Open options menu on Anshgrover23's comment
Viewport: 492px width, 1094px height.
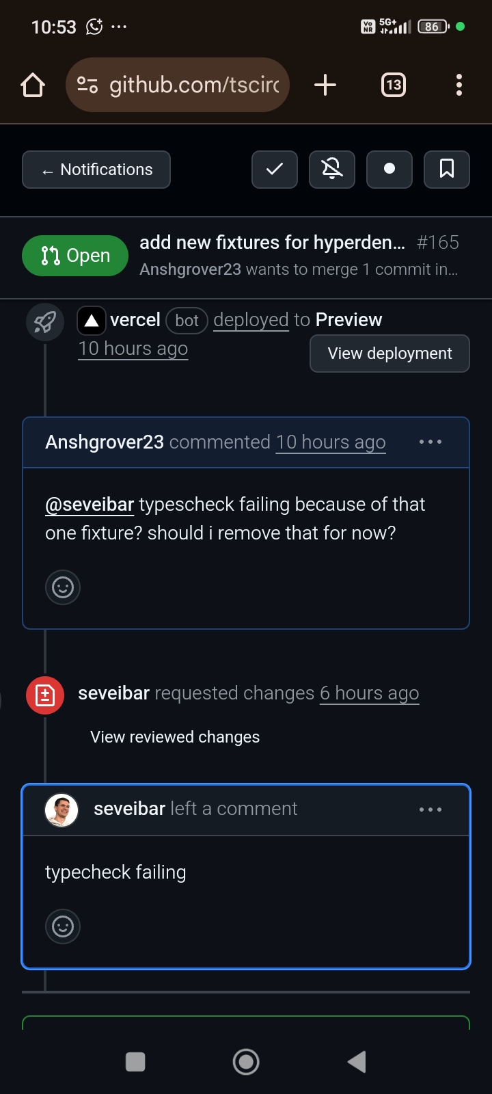tap(430, 442)
